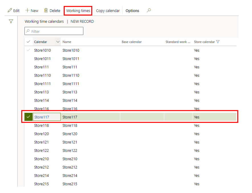Select the Store215 calendar row
This screenshot has height=193, width=252.
pos(41,184)
